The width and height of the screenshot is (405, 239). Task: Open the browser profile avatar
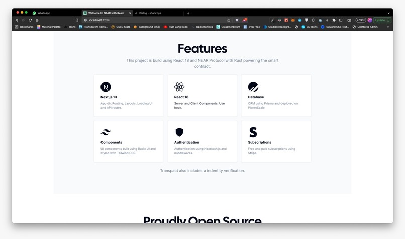point(370,20)
